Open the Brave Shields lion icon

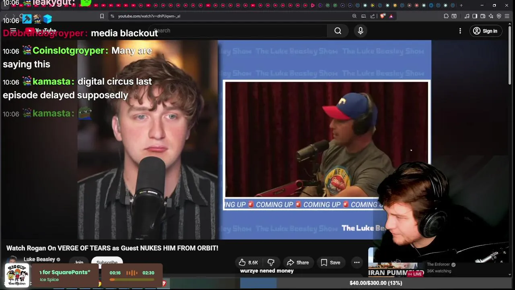click(382, 16)
